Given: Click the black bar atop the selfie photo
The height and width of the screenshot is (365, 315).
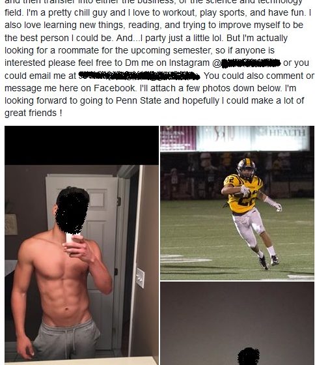Looking at the screenshot, I should point(81,145).
